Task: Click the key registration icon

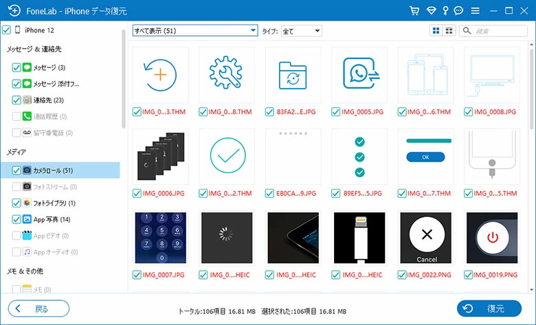Action: click(445, 11)
